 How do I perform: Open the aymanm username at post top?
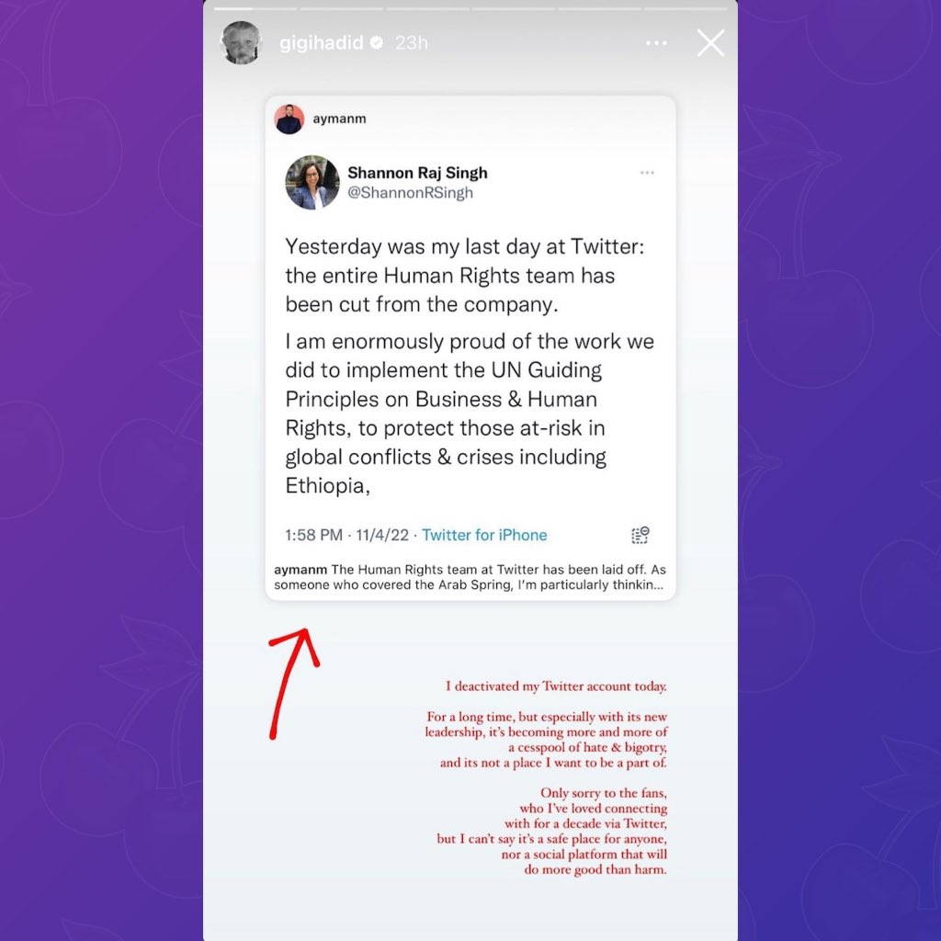(339, 119)
